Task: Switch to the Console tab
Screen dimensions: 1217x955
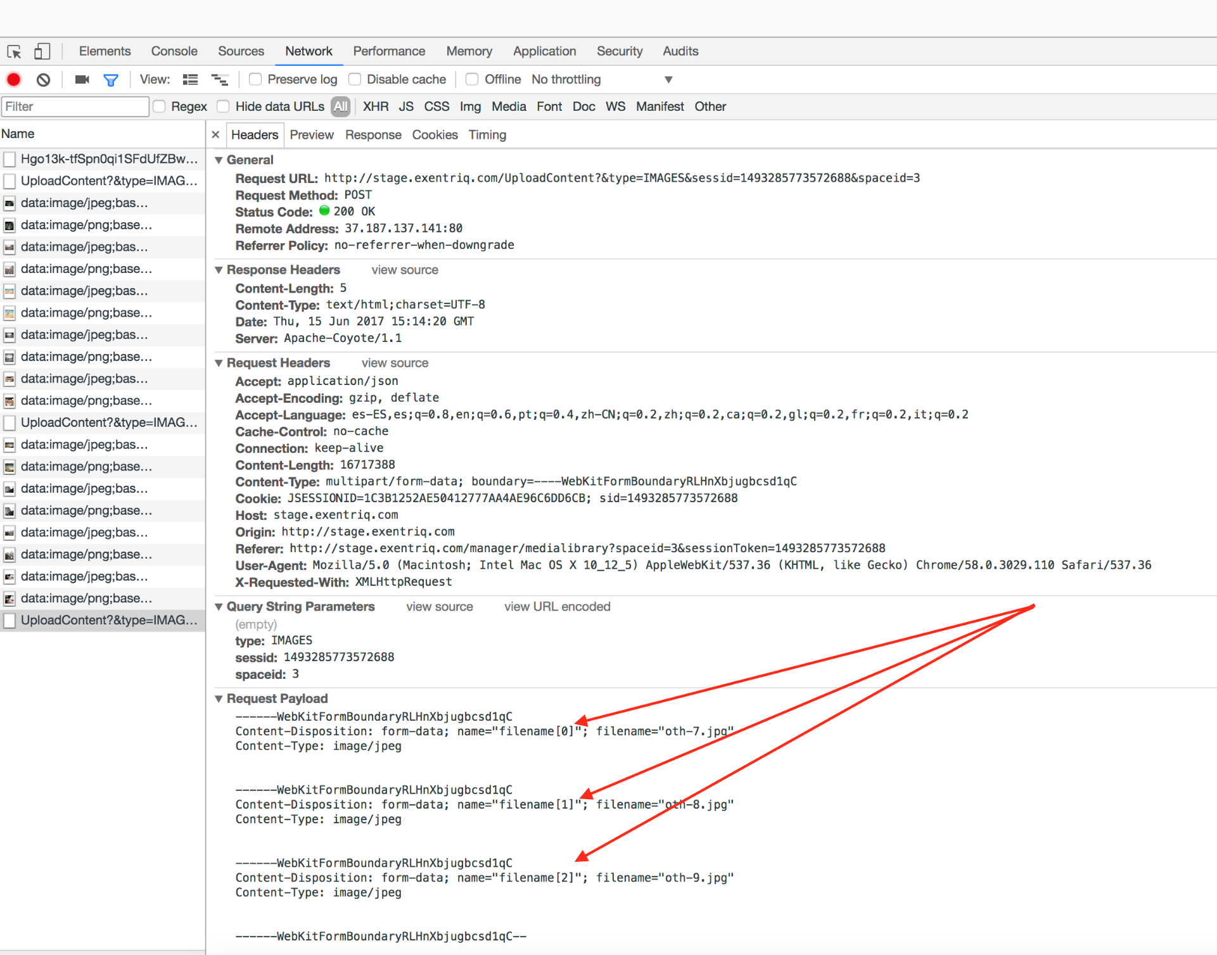Action: [x=174, y=51]
